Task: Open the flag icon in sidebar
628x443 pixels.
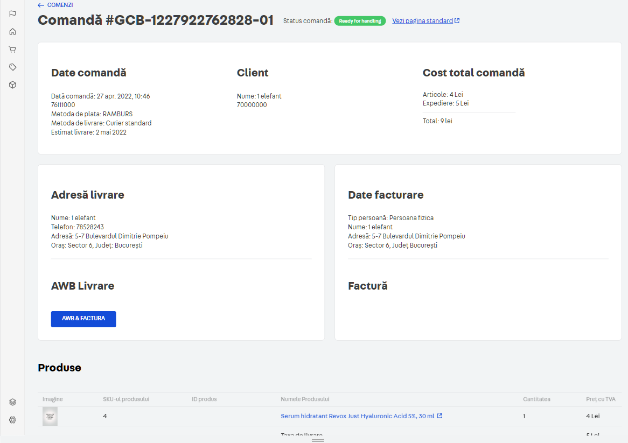Action: tap(12, 13)
